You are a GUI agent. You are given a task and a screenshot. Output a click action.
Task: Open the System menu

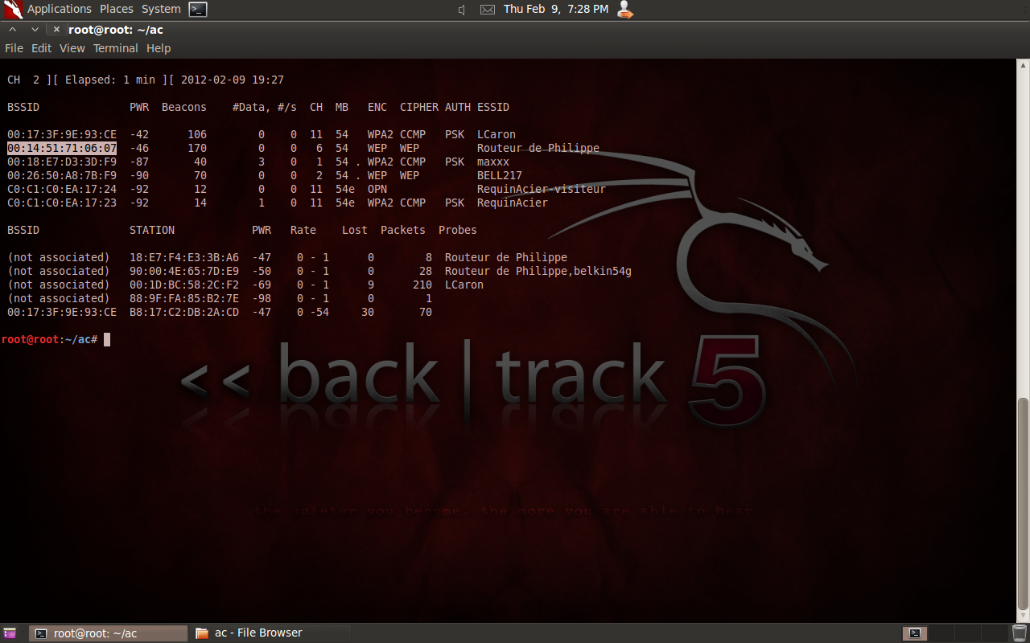click(x=161, y=9)
